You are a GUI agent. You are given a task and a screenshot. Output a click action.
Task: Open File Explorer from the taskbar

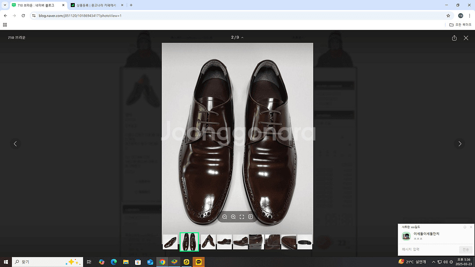pyautogui.click(x=126, y=262)
